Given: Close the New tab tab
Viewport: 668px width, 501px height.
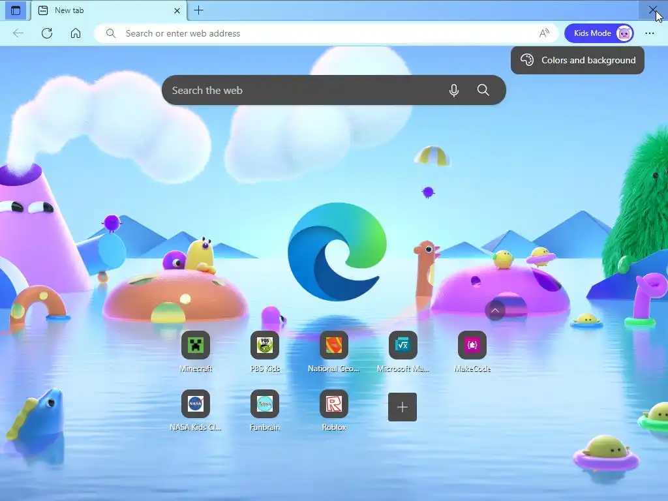Looking at the screenshot, I should [x=177, y=10].
